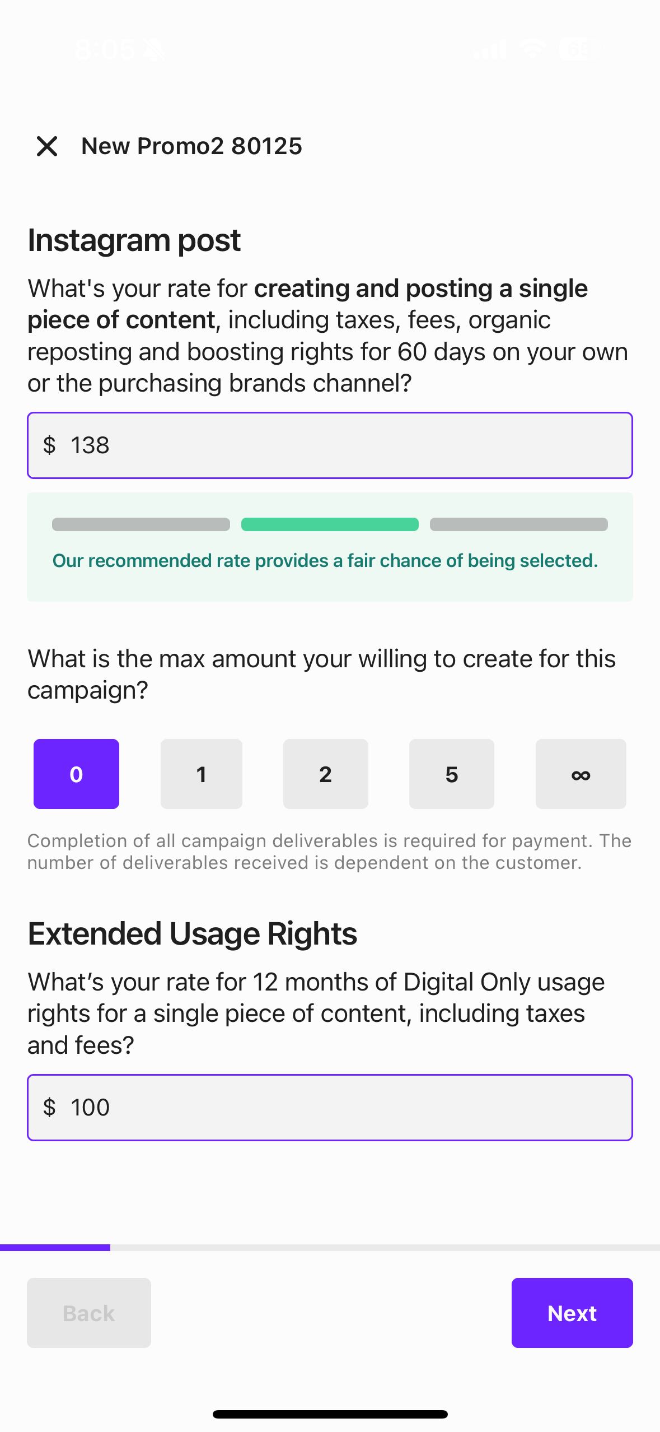The width and height of the screenshot is (660, 1432).
Task: Tap the dollar sign in Instagram rate field
Action: click(49, 445)
